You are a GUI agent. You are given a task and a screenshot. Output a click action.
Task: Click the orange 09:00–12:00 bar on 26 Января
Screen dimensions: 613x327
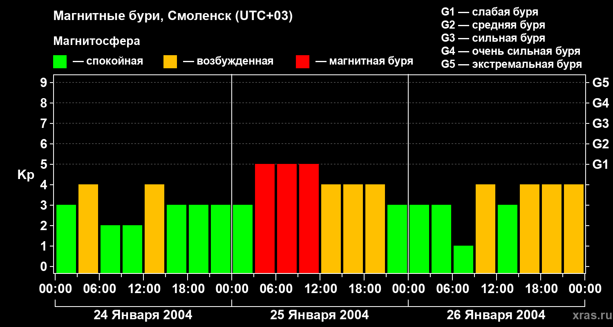(x=485, y=228)
